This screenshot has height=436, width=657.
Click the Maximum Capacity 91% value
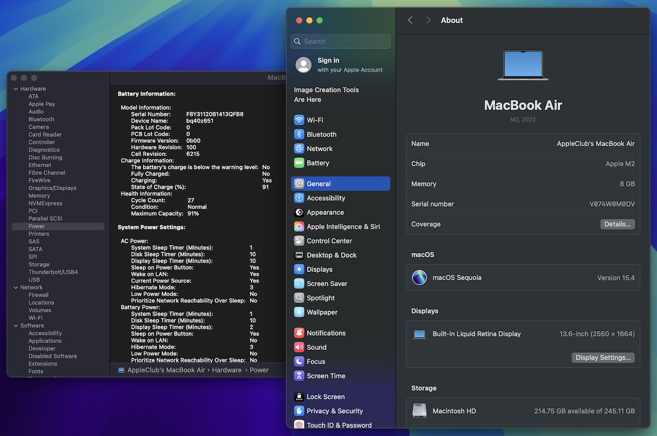pyautogui.click(x=193, y=214)
